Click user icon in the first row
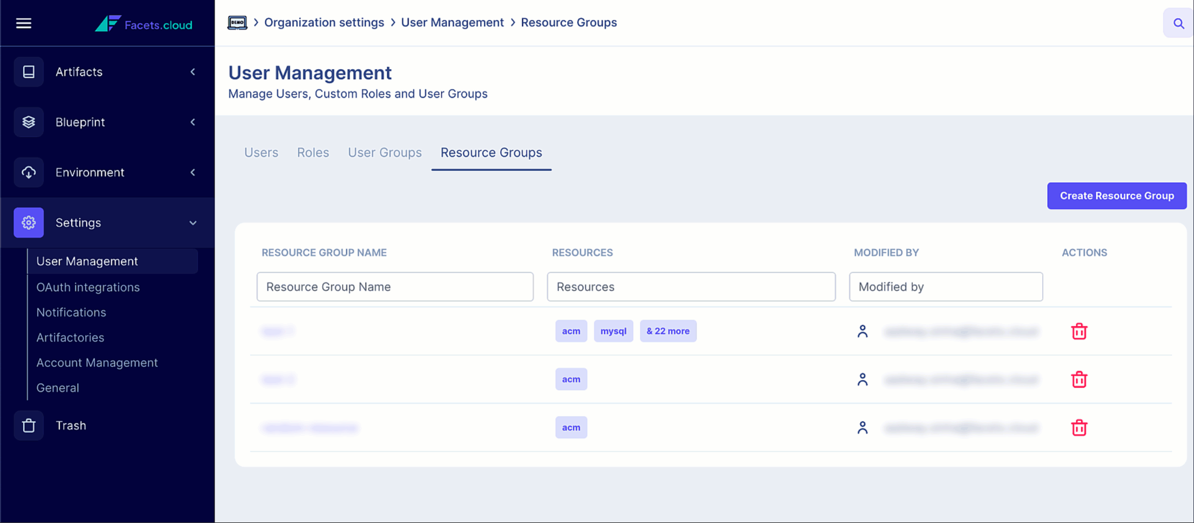 pyautogui.click(x=863, y=331)
